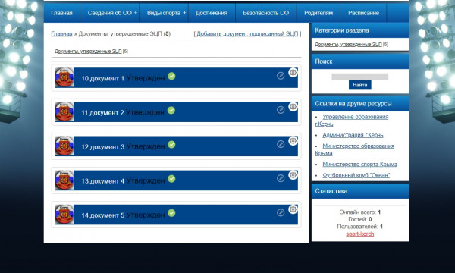Click gear icon on документ 2 row
This screenshot has width=455, height=273.
[293, 106]
